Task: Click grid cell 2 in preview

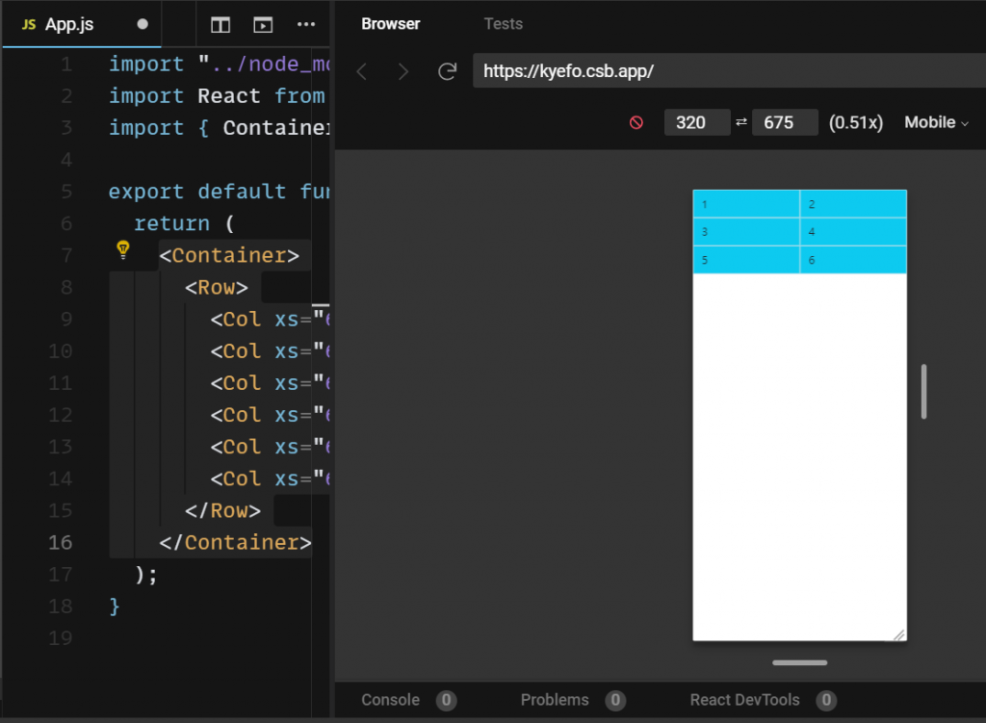Action: pyautogui.click(x=853, y=204)
